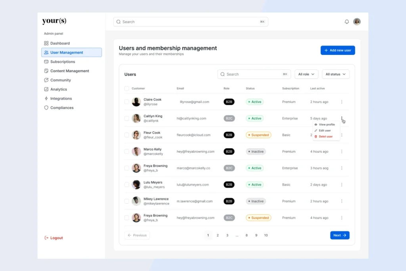Open the three-dot actions menu for Lulu Meyers
406x271 pixels.
coord(342,185)
